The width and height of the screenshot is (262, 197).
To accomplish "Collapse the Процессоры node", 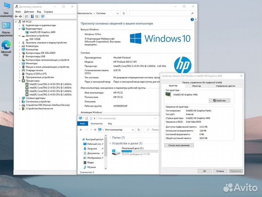I will [x=20, y=81].
